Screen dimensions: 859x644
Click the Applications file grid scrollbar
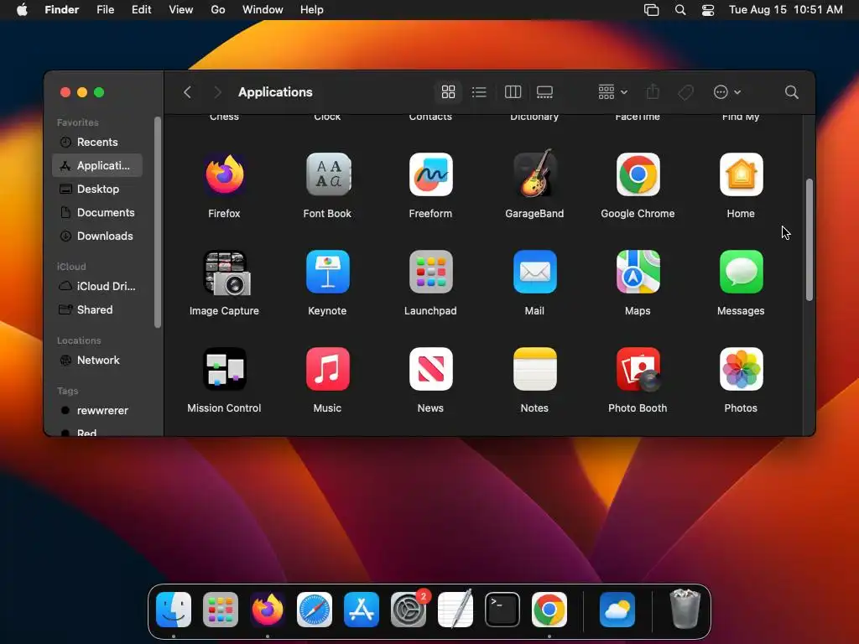click(810, 239)
